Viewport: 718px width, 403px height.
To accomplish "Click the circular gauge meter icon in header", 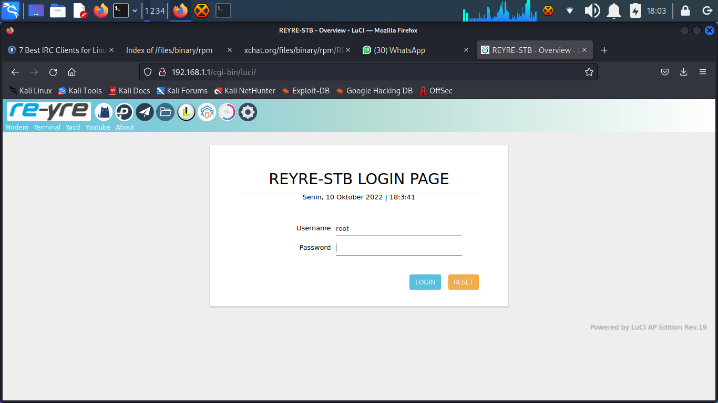I will pyautogui.click(x=227, y=112).
